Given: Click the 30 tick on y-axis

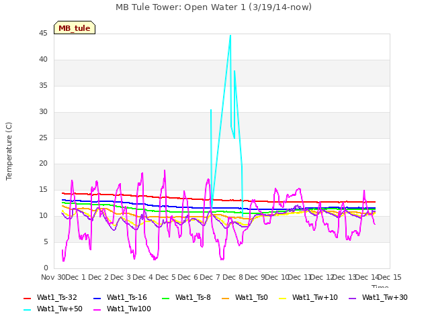Looking at the screenshot, I should pos(43,112).
